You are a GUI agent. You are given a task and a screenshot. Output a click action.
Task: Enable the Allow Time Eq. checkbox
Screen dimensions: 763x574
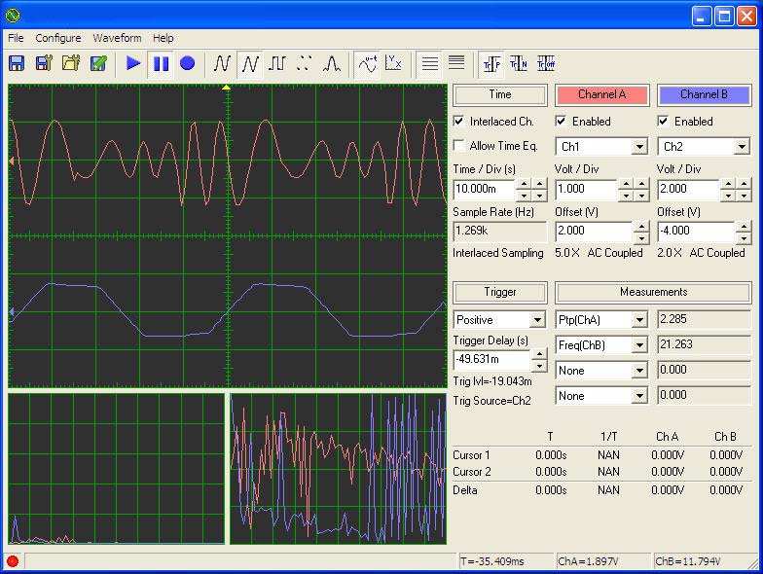(459, 146)
